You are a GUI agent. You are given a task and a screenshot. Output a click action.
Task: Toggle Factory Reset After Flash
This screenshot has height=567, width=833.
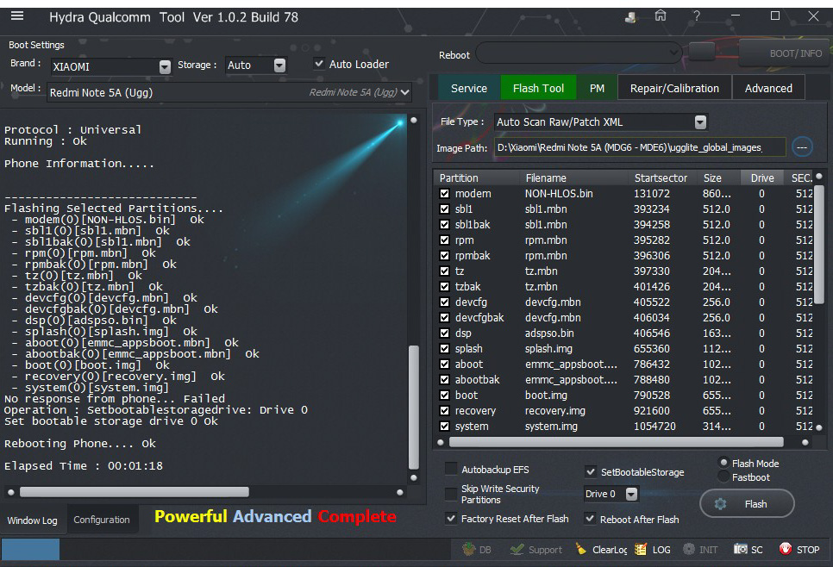click(x=450, y=518)
